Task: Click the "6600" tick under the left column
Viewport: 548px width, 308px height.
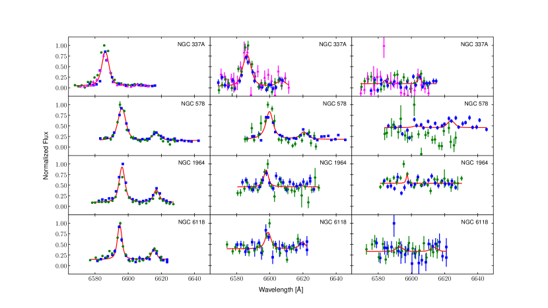Action: pyautogui.click(x=128, y=279)
